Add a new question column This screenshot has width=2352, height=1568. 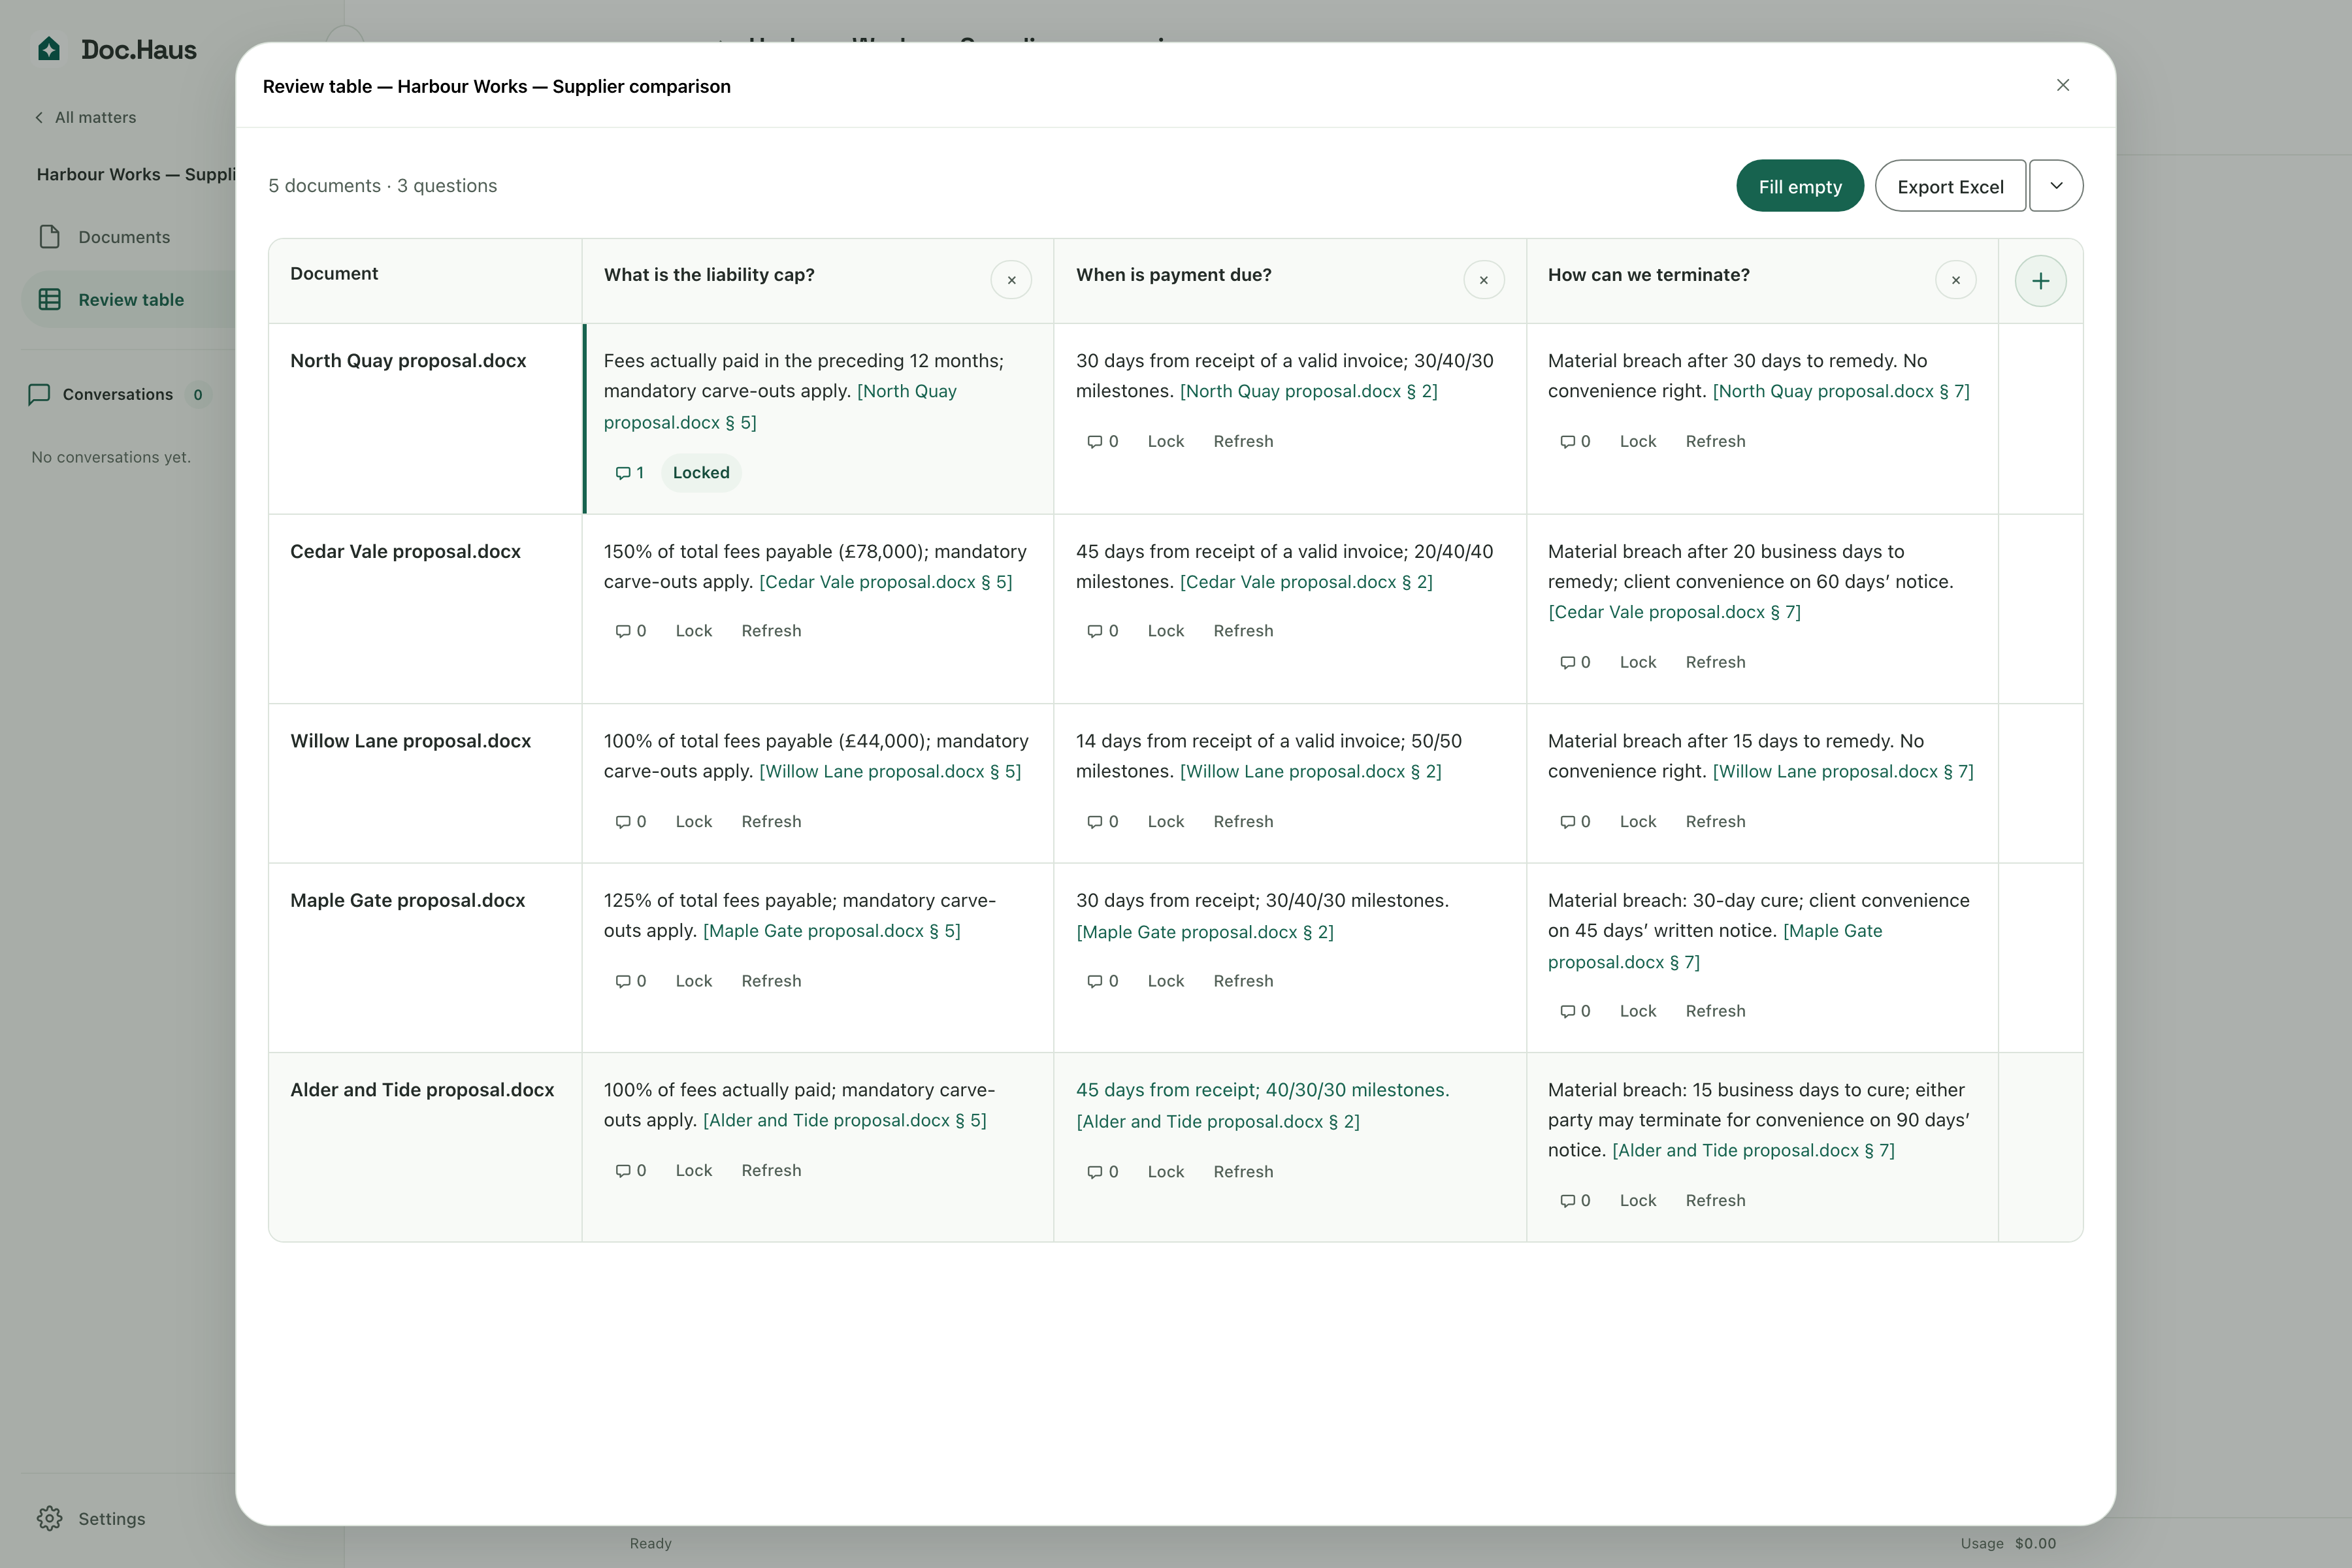click(x=2040, y=281)
